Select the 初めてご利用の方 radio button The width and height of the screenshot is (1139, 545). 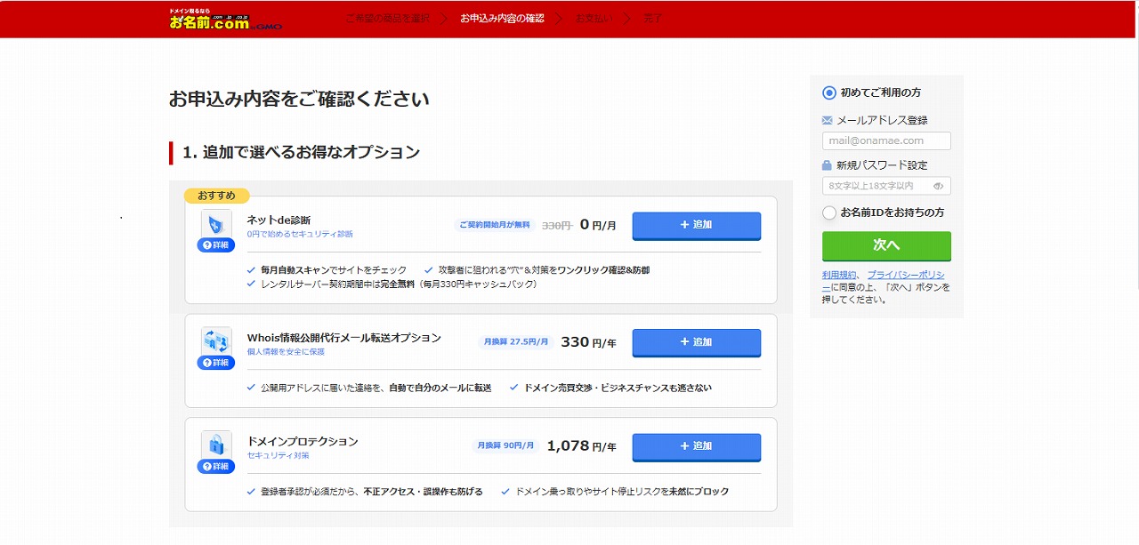point(829,92)
